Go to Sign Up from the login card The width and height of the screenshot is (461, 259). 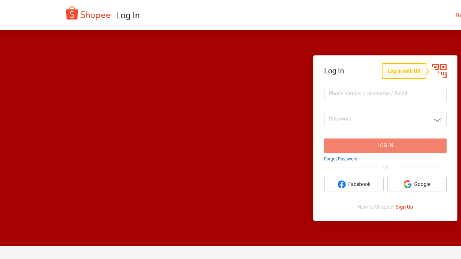(404, 207)
